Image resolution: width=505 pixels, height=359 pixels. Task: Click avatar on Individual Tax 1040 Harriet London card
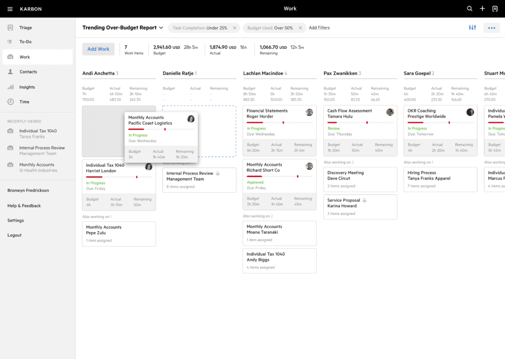click(148, 167)
